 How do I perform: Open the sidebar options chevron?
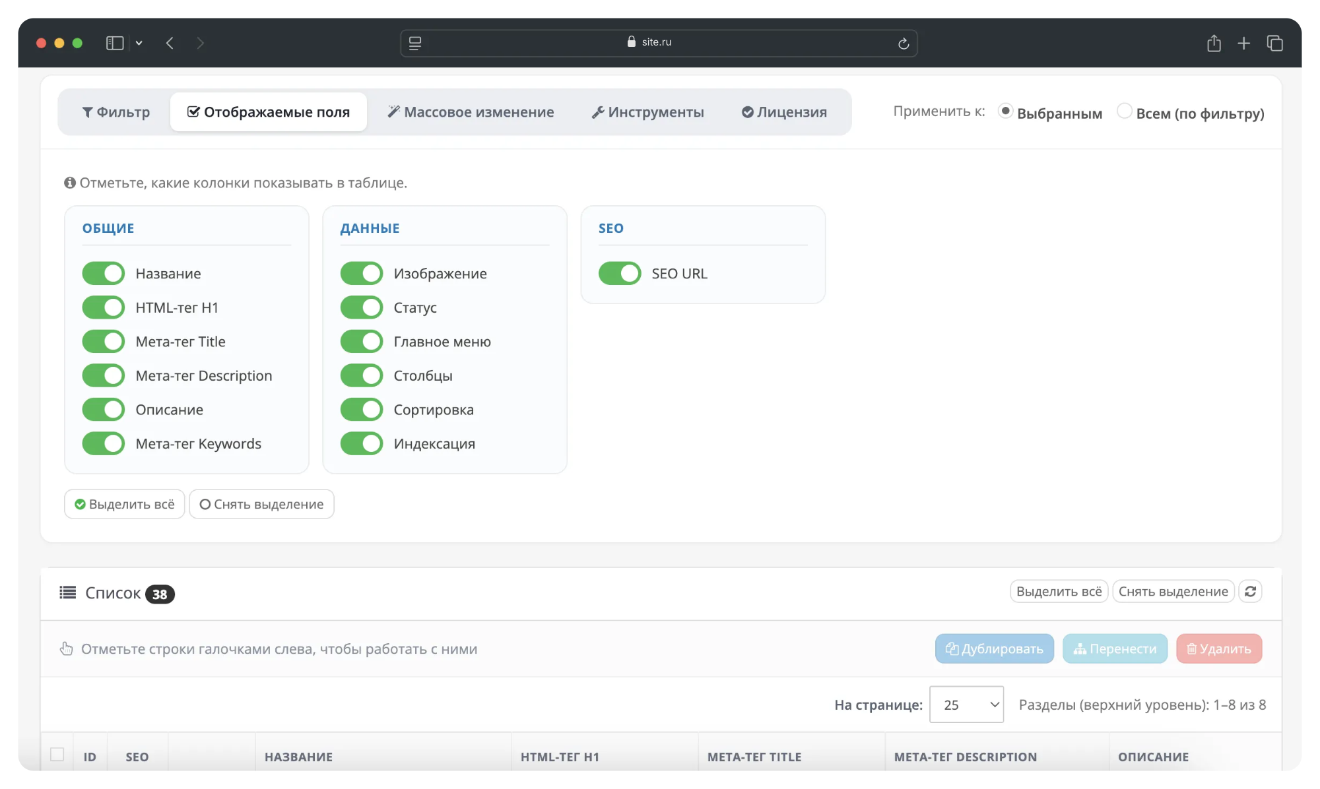(139, 43)
